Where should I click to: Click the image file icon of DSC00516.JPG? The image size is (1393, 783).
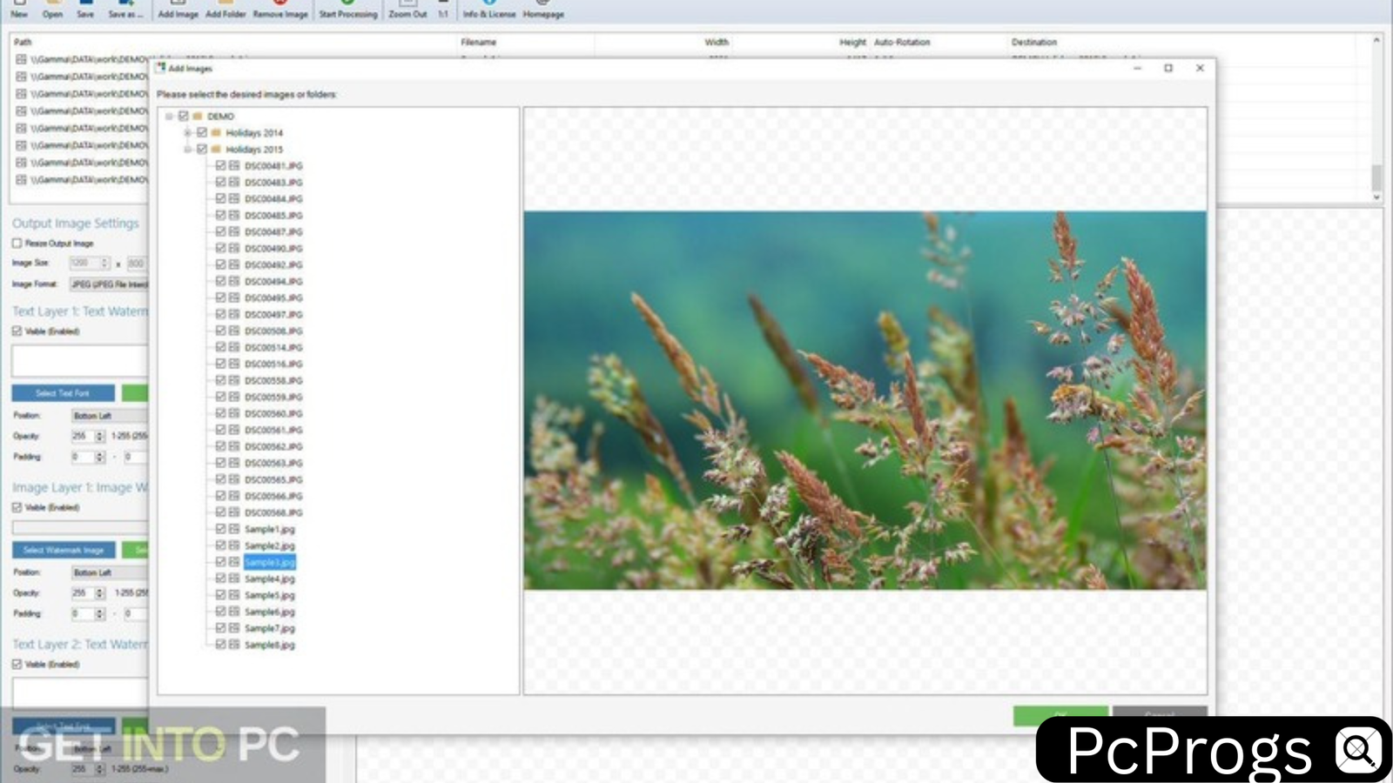(x=234, y=364)
